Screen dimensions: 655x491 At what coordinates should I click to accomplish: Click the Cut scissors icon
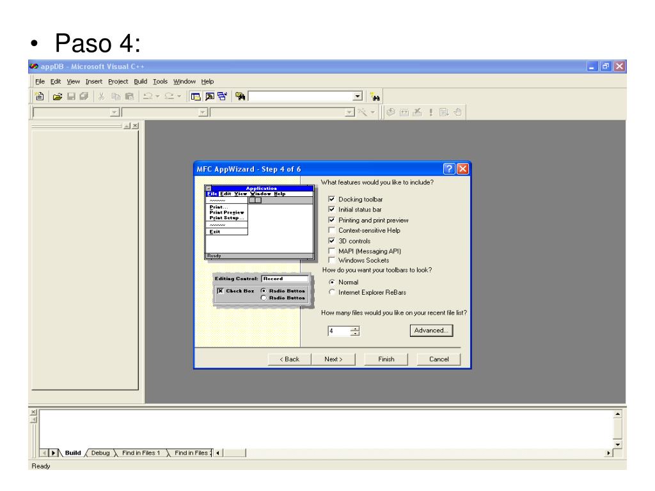click(x=101, y=97)
